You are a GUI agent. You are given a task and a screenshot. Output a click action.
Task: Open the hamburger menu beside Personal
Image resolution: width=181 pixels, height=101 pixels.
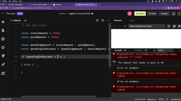pos(3,13)
